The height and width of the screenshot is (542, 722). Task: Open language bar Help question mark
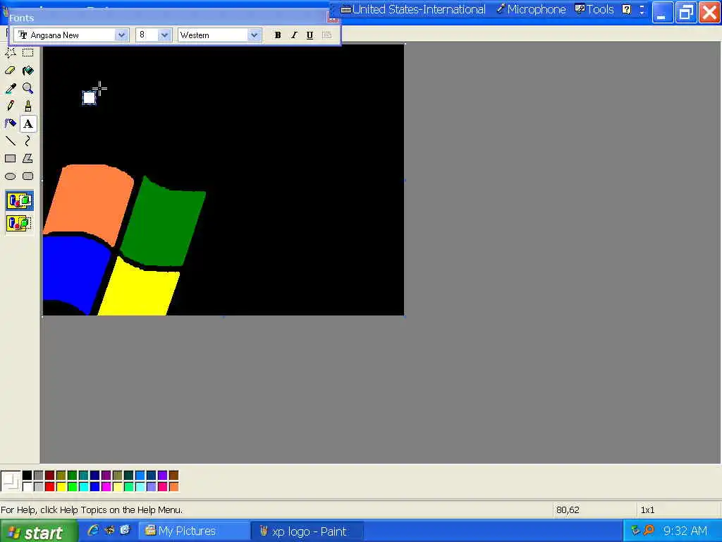tap(627, 9)
